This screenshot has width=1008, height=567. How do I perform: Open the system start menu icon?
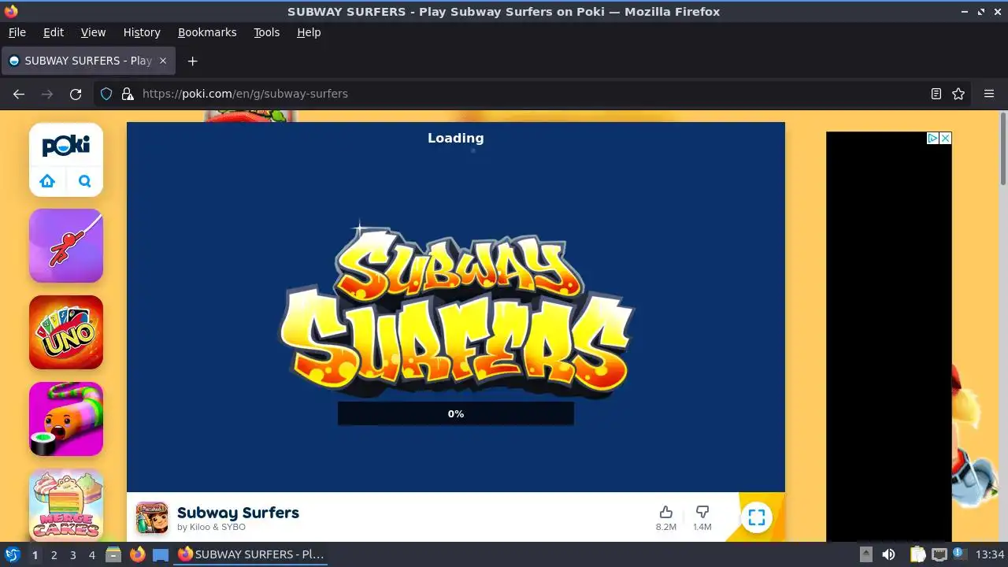12,554
